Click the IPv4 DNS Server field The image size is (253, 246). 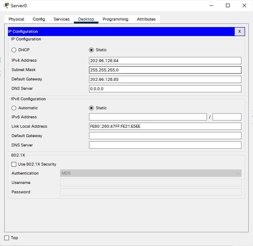point(165,89)
